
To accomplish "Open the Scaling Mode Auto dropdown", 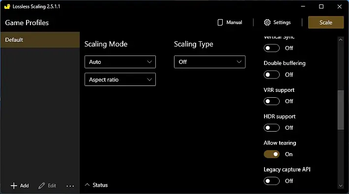I will [x=120, y=62].
